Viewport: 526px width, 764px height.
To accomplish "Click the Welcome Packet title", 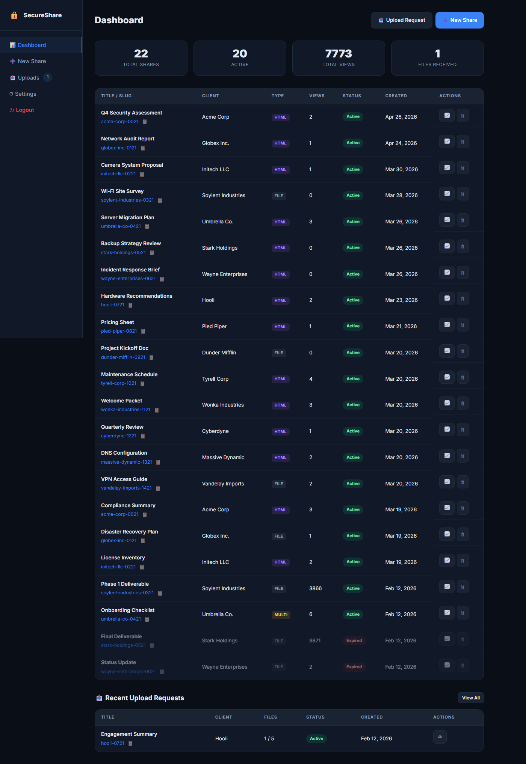I will pos(121,401).
